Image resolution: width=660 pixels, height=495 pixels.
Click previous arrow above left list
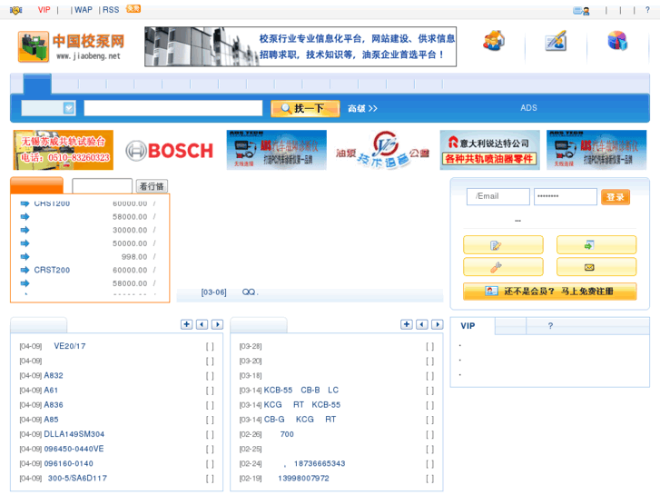pos(202,324)
